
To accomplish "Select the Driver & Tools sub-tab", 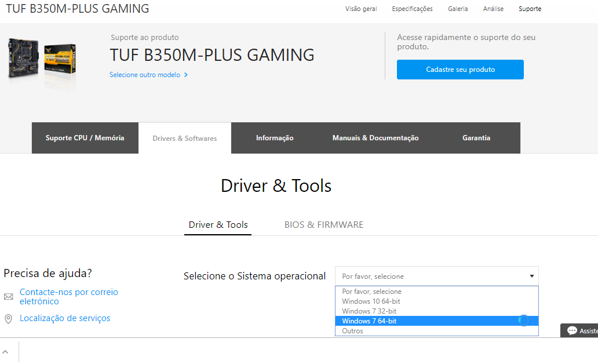I will click(x=218, y=225).
